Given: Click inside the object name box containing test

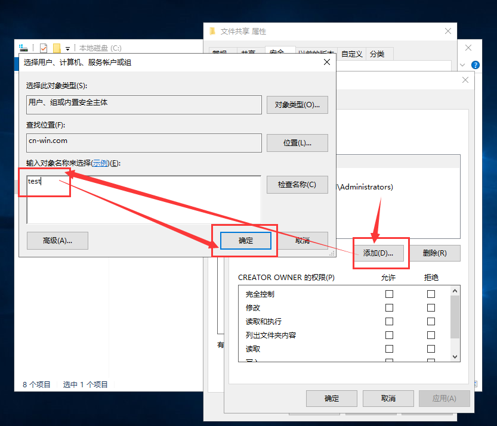Looking at the screenshot, I should tap(144, 200).
